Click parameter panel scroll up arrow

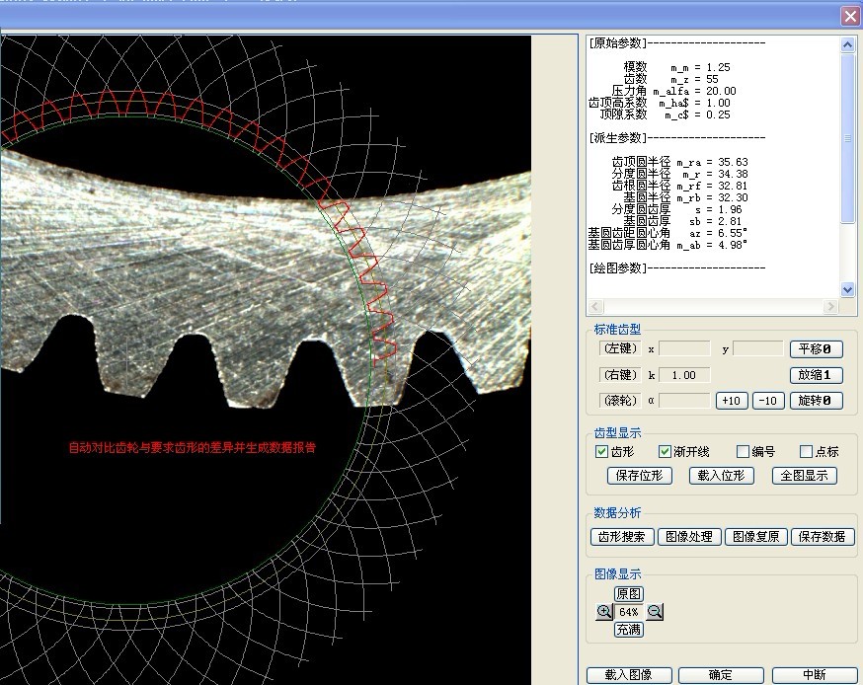click(847, 44)
